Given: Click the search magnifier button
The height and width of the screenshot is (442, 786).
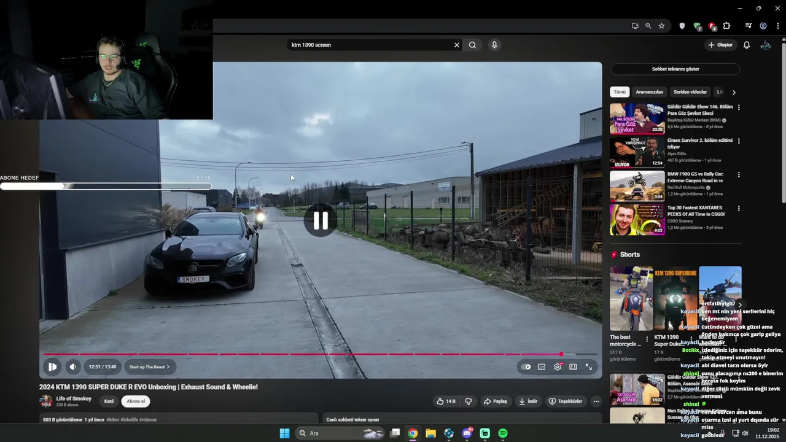Looking at the screenshot, I should [x=472, y=45].
